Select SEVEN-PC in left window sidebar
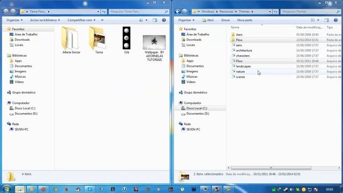This screenshot has width=343, height=193. pos(21,129)
